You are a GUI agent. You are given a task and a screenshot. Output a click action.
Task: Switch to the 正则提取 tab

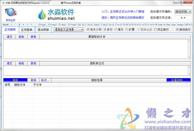(x=10, y=30)
